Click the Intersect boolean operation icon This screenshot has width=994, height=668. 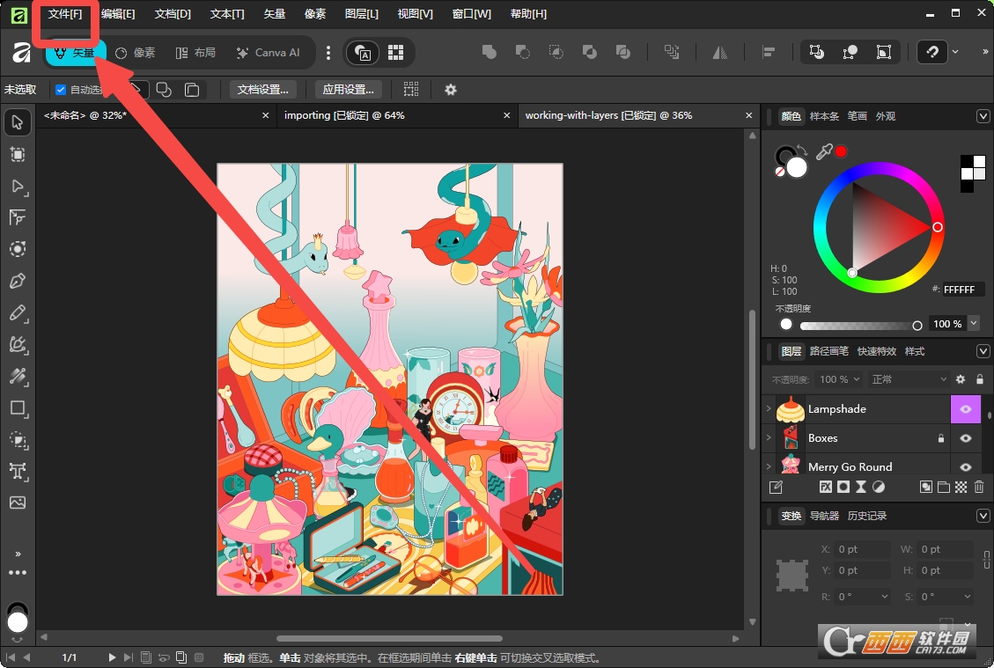tap(556, 52)
